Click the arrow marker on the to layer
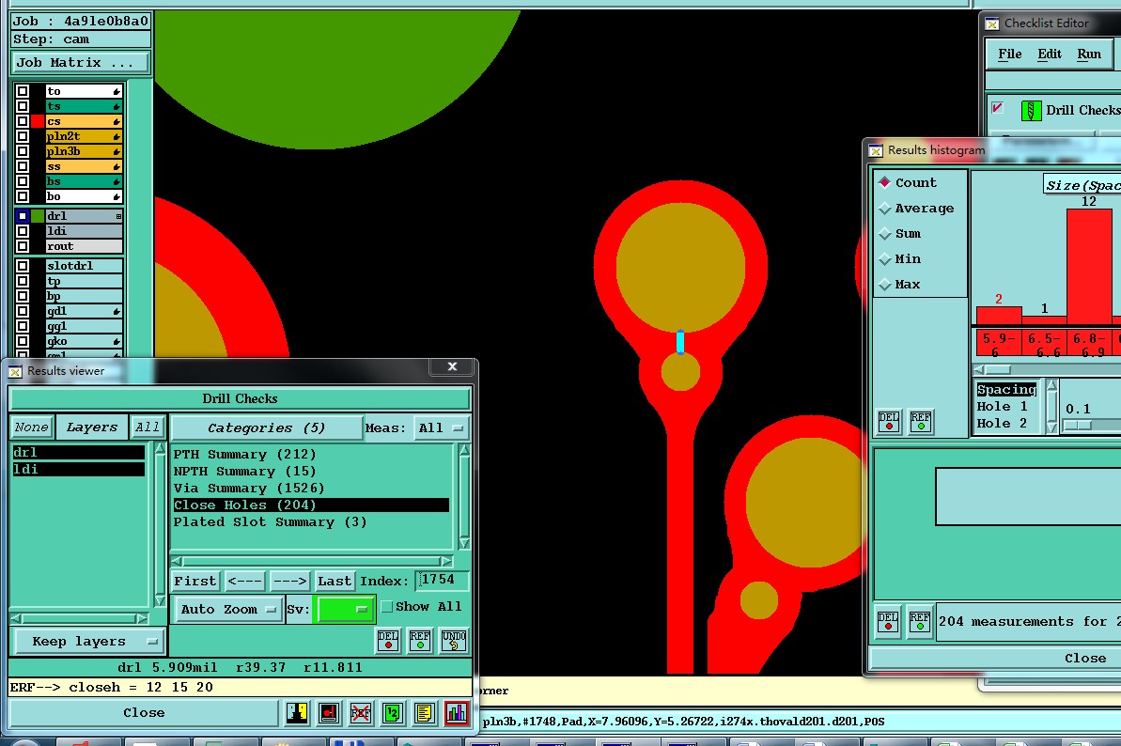The image size is (1121, 746). click(117, 91)
